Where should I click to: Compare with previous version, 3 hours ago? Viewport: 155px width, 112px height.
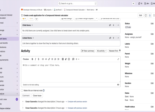77,108
